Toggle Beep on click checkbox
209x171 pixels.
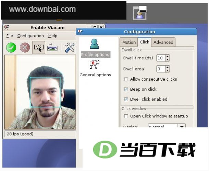pyautogui.click(x=126, y=89)
